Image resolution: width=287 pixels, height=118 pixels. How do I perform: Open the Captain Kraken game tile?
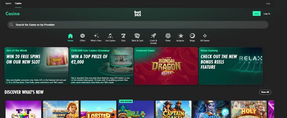pos(173,109)
